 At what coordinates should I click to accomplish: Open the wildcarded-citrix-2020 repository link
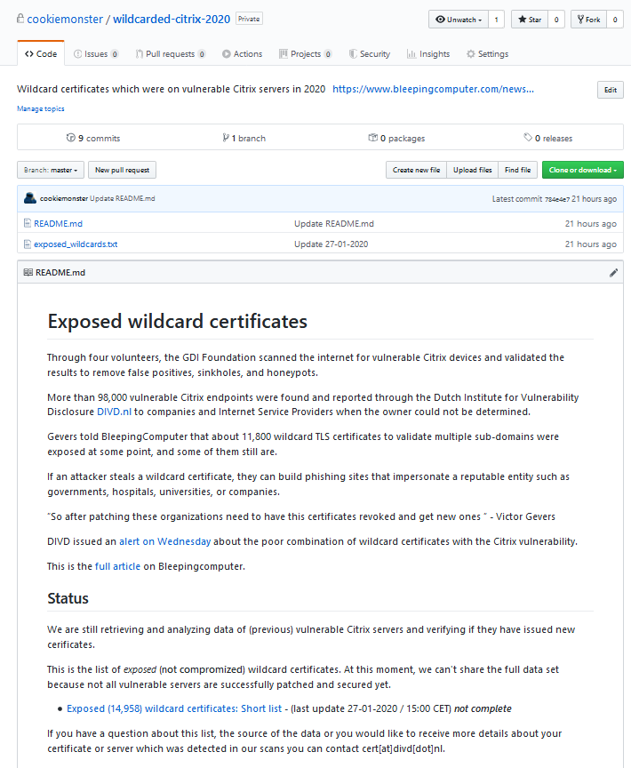coord(172,19)
